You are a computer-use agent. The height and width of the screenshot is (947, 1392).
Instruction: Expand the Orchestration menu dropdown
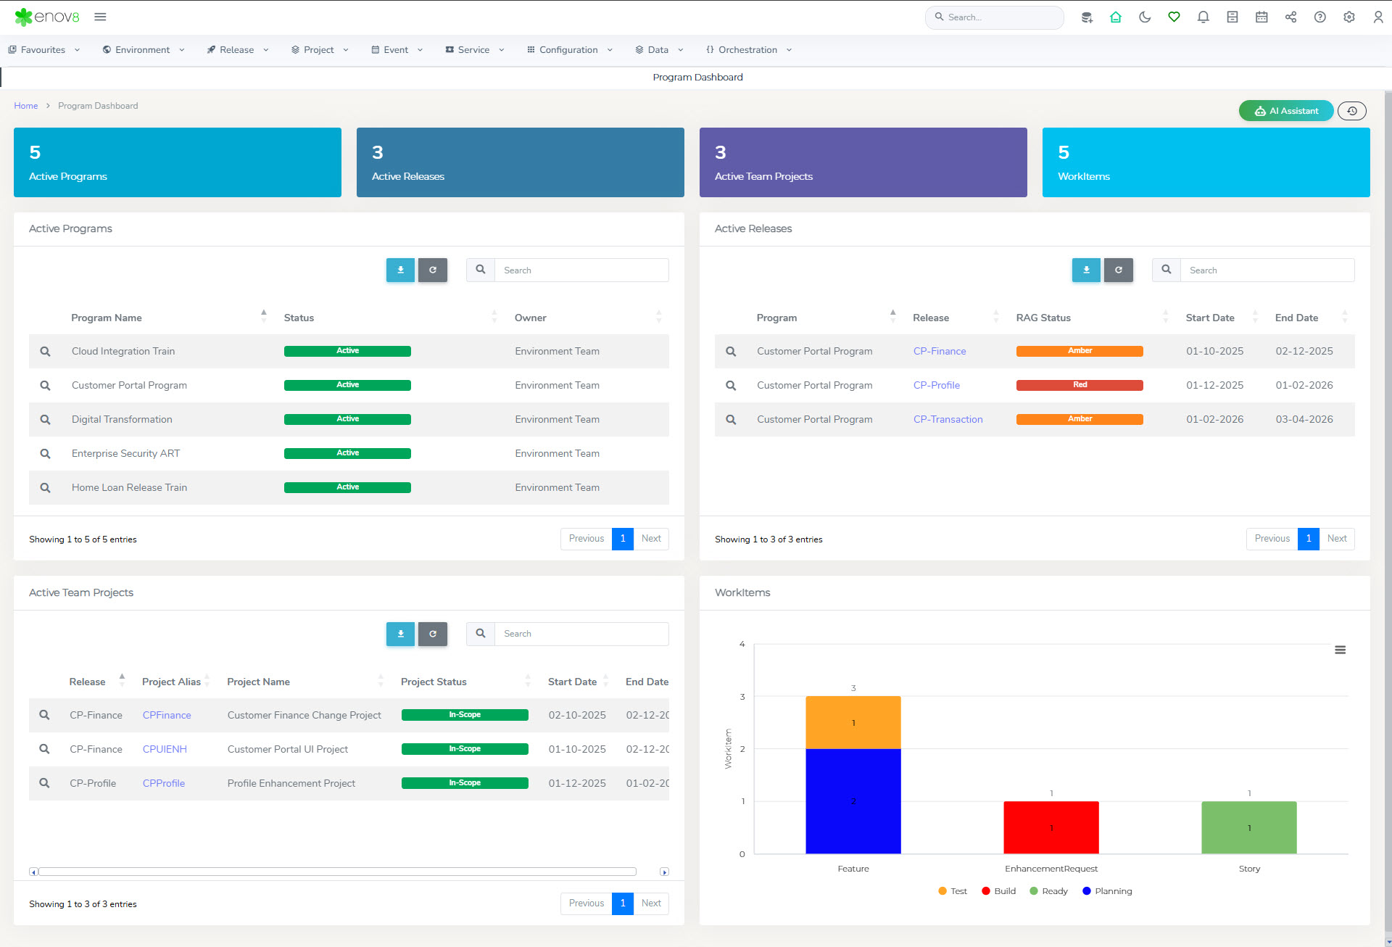point(748,50)
